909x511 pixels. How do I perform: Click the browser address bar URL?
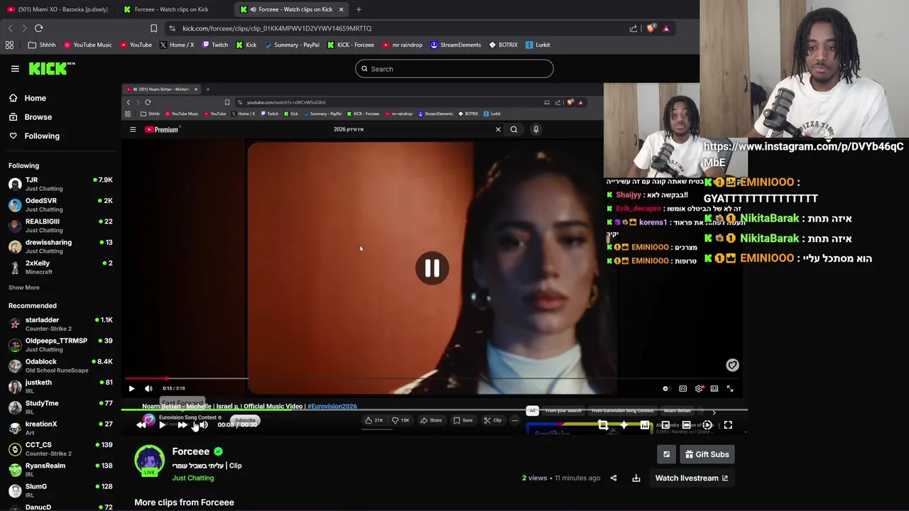pos(277,28)
